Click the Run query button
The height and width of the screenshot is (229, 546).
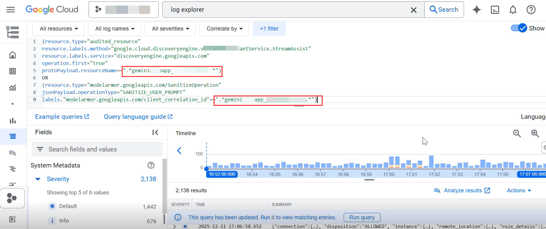coord(362,218)
